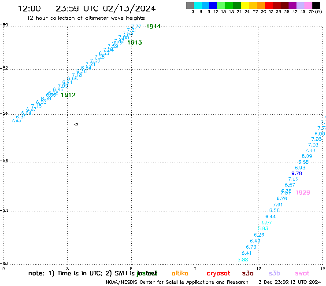The width and height of the screenshot is (326, 286).
Task: Click the wave height value 6.41
Action: coord(247,253)
